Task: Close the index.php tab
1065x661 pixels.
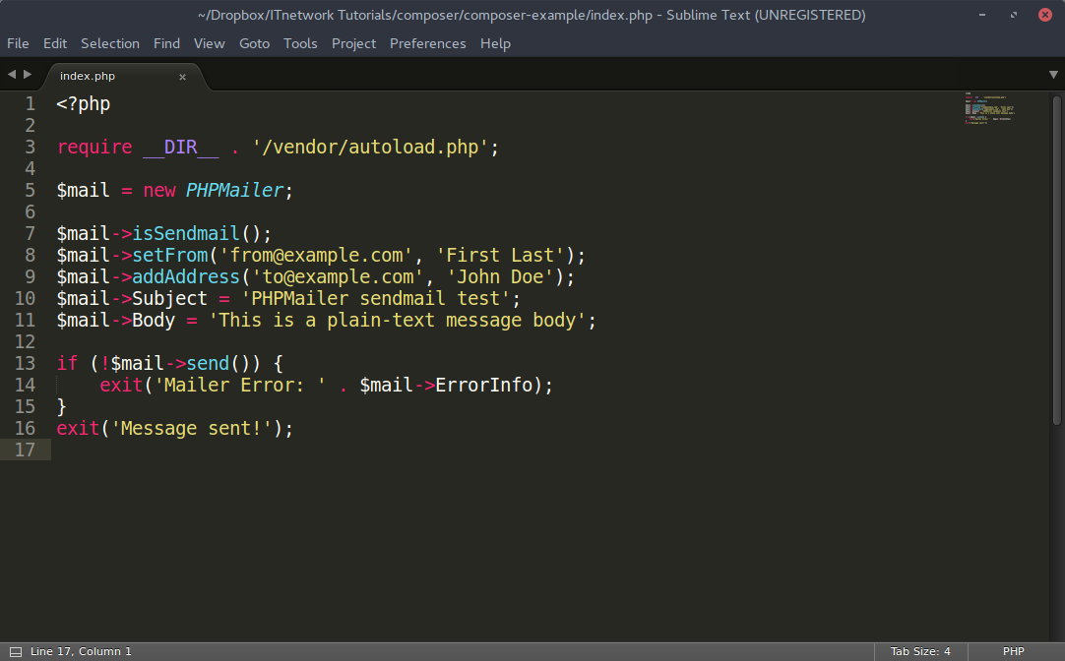Action: (182, 77)
